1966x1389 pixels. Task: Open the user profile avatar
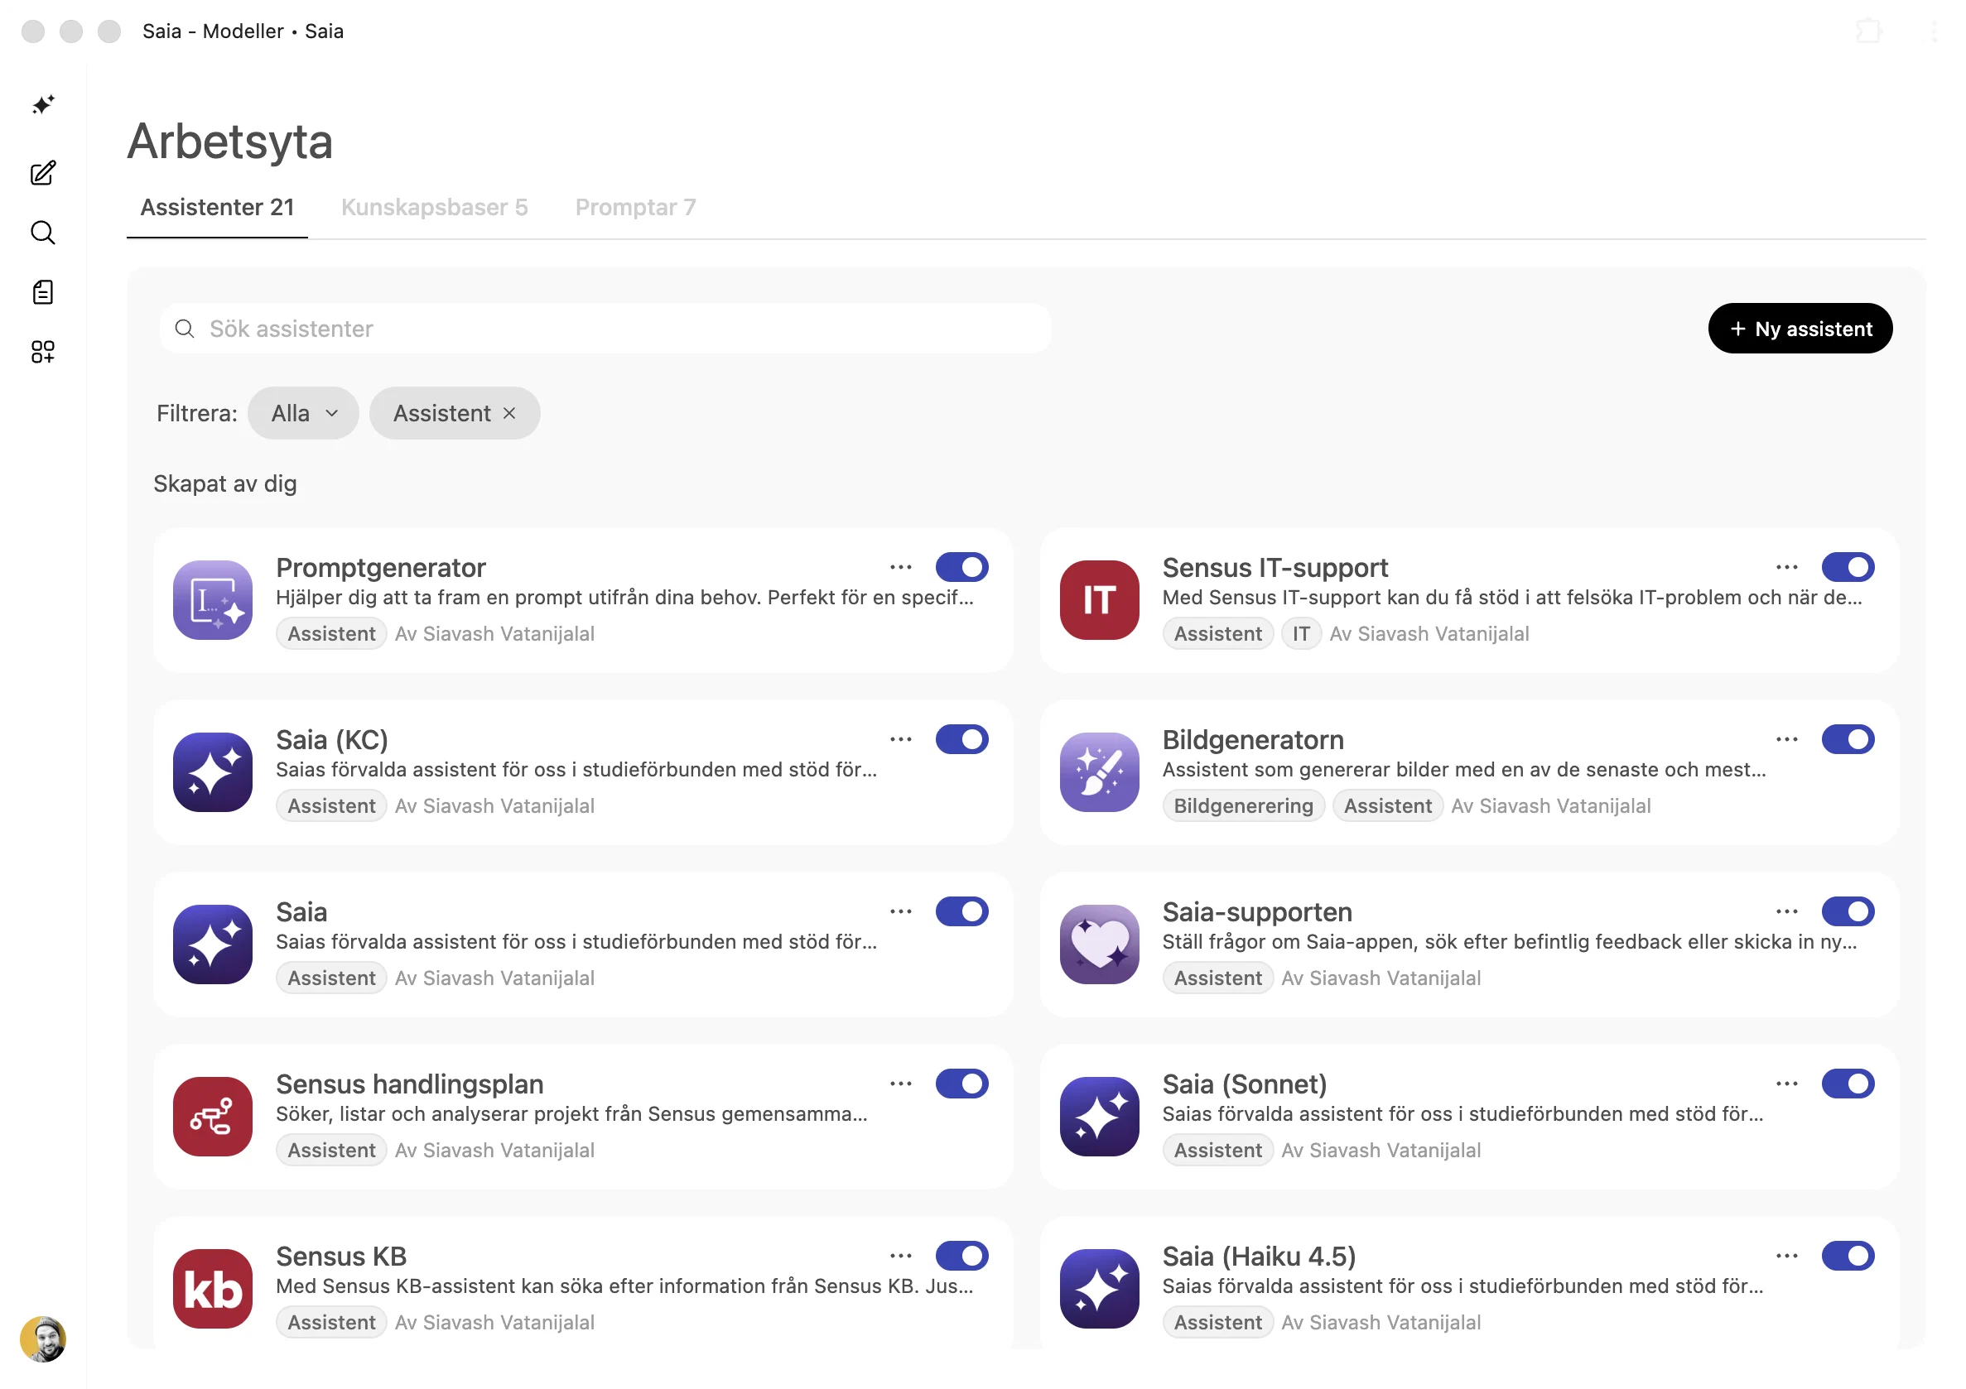click(x=43, y=1339)
